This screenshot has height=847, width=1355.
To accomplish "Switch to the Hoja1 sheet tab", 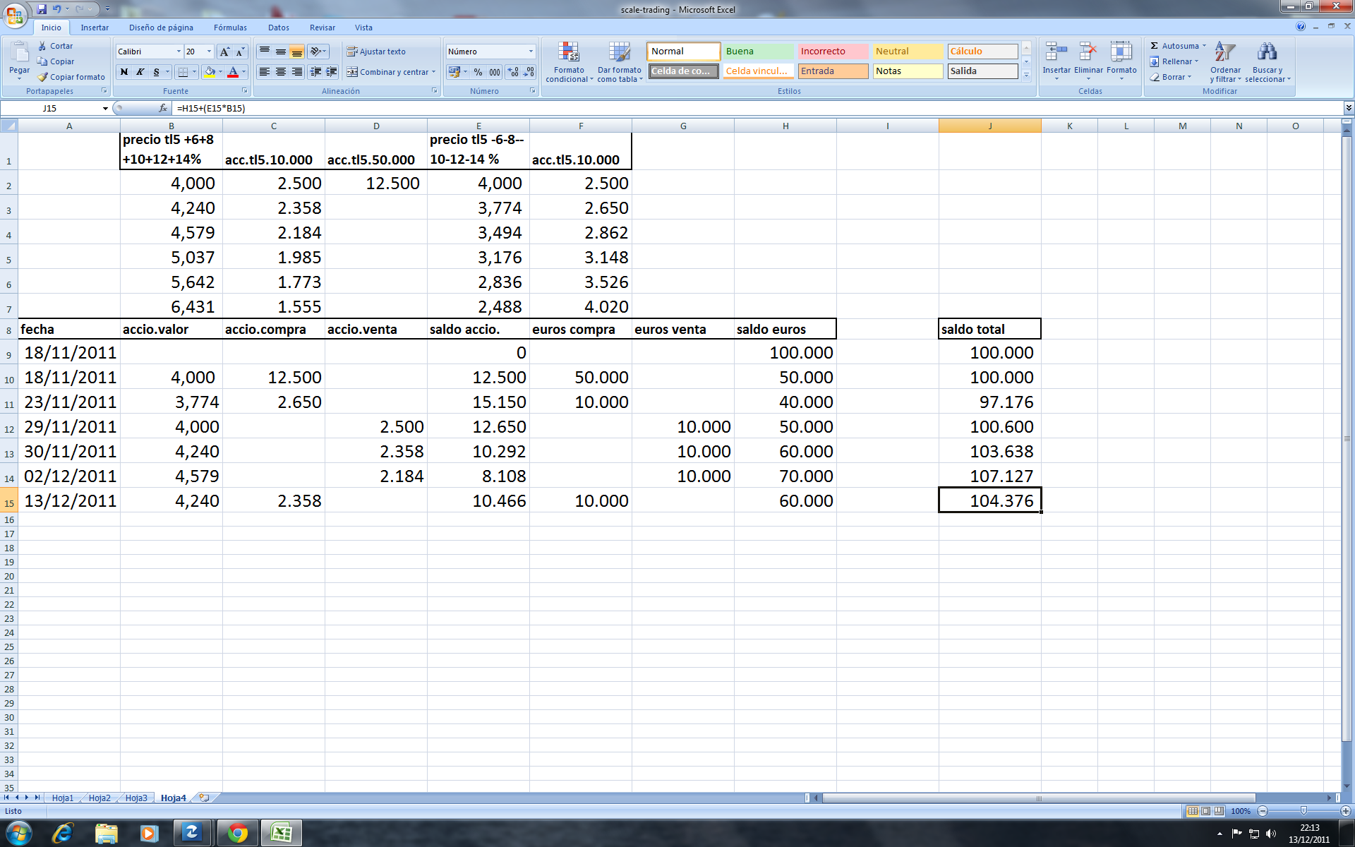I will (62, 798).
